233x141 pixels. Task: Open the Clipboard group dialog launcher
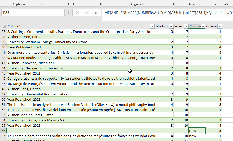click(41, 4)
